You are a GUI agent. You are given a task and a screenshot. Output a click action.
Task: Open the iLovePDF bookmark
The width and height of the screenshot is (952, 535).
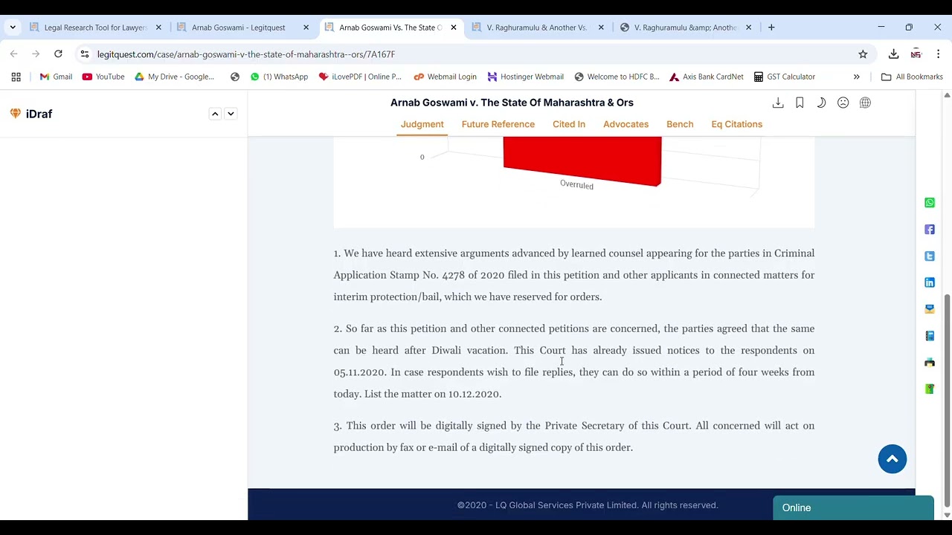[360, 77]
